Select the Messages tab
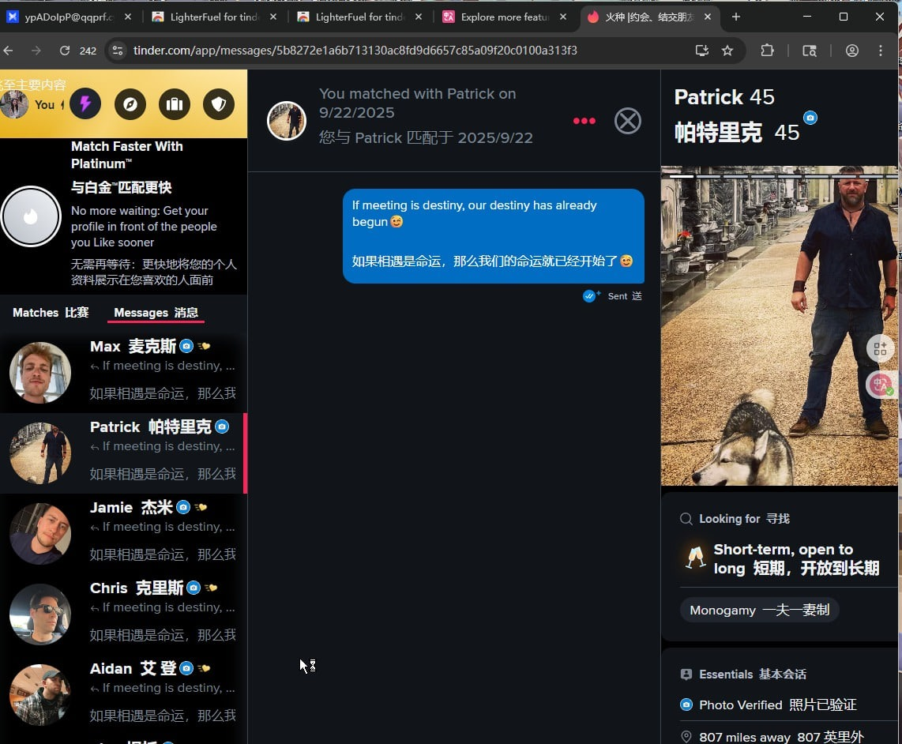Viewport: 902px width, 744px height. [156, 313]
